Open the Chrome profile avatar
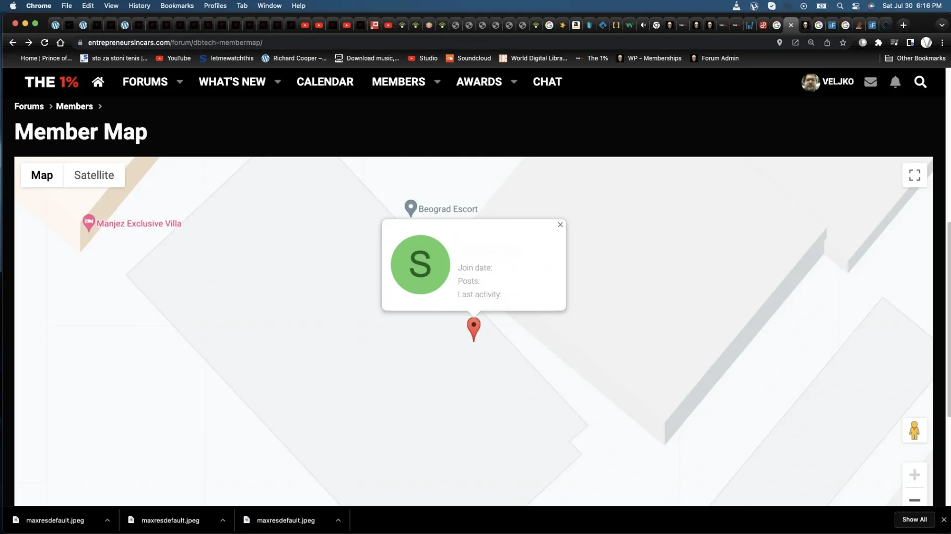Image resolution: width=951 pixels, height=534 pixels. (x=926, y=43)
